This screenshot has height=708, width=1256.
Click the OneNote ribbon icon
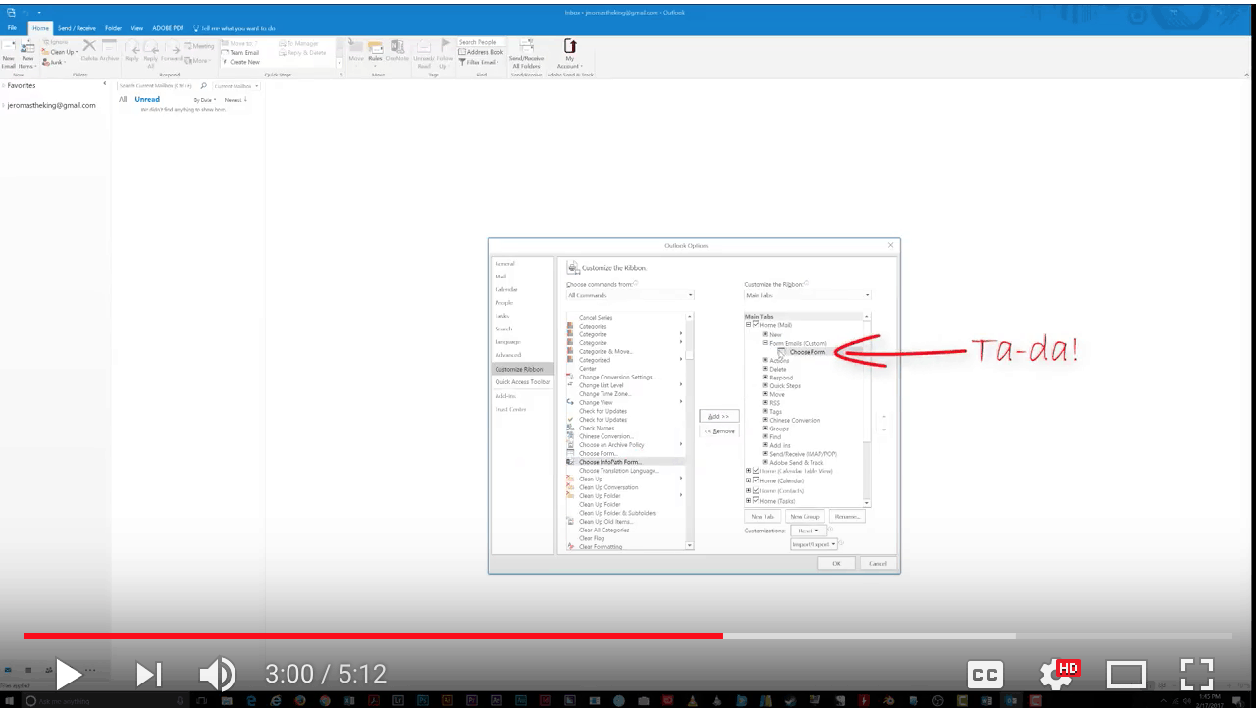tap(396, 51)
